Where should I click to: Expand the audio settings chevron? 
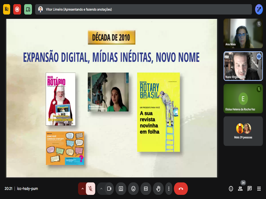tap(83, 189)
